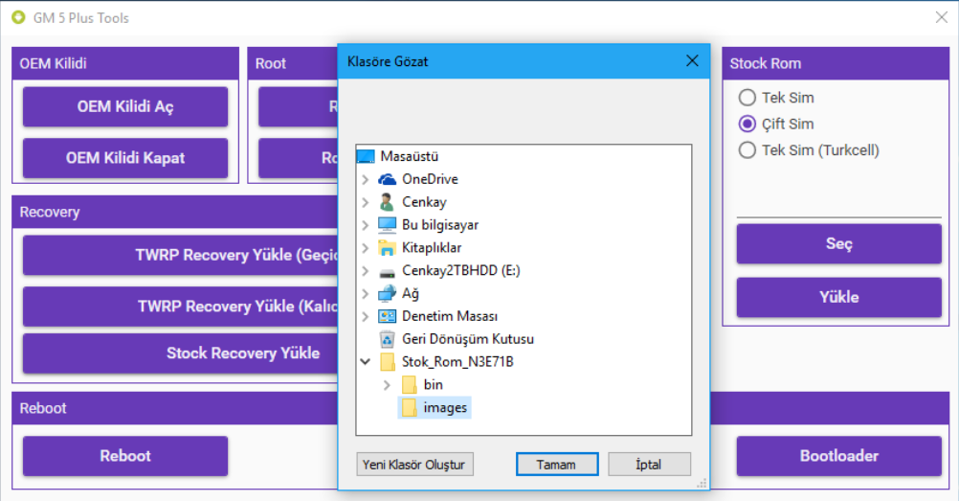Select the Cenkay2TBHDD (E:) drive icon
The height and width of the screenshot is (501, 959).
388,272
